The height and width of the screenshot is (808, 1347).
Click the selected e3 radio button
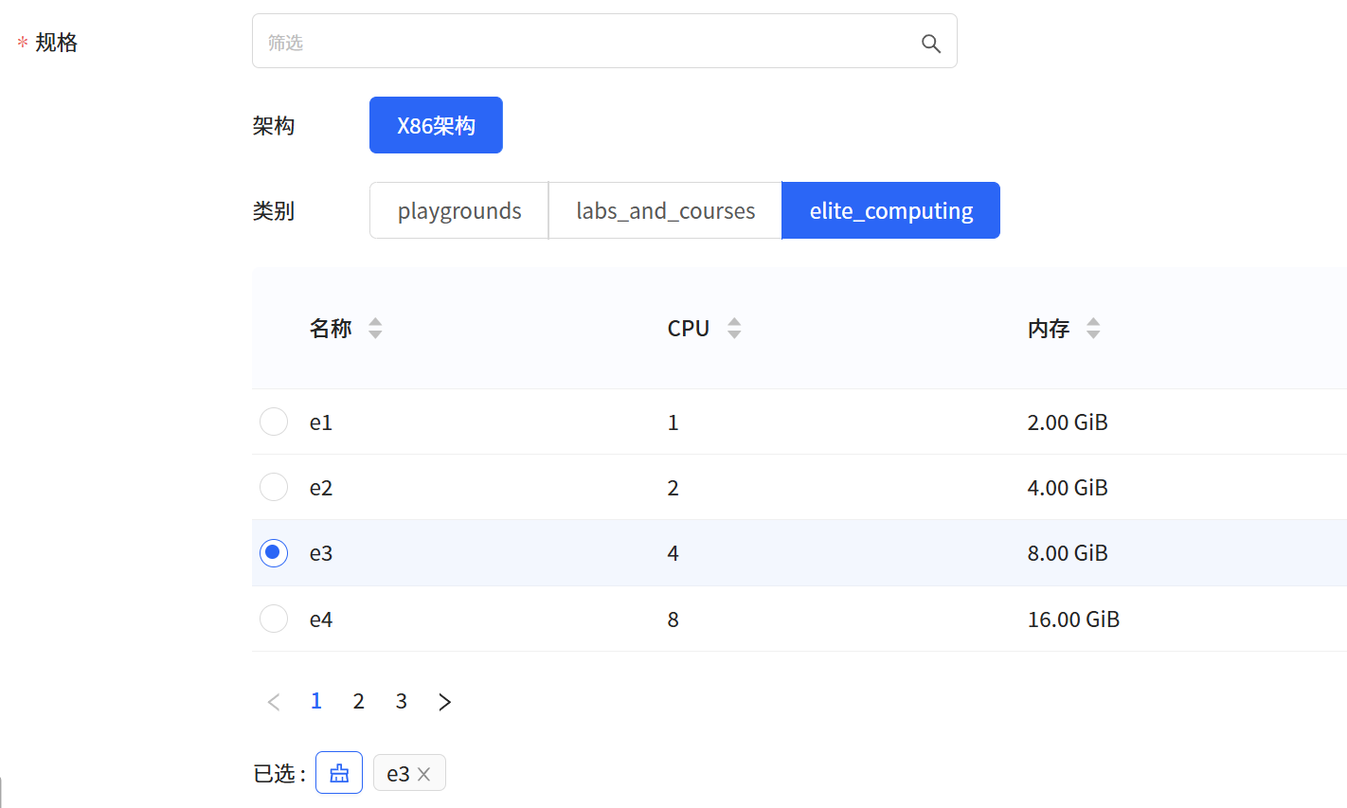click(x=274, y=552)
